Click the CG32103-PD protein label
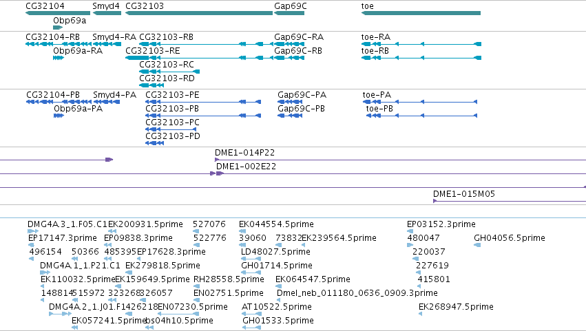The image size is (586, 331). pos(173,136)
